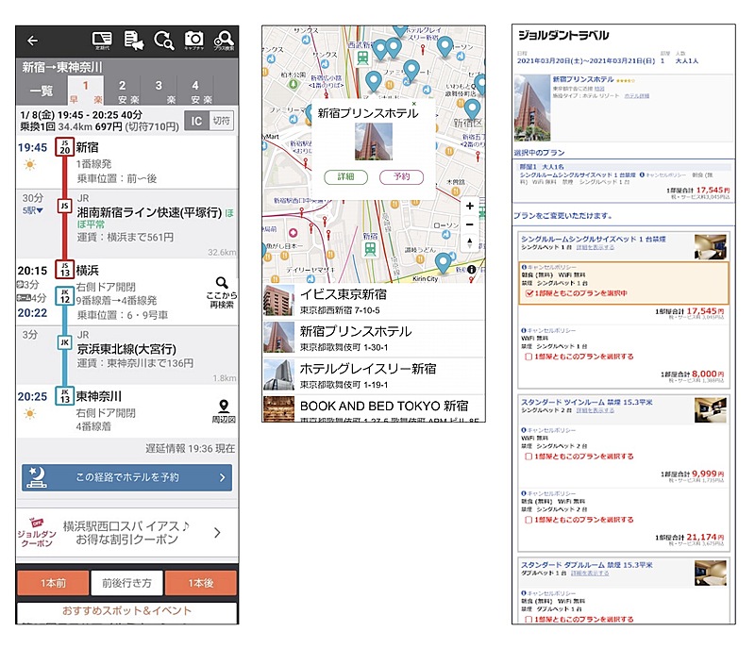
Task: Tap the 新宿 train station icon on map
Action: pos(370,249)
